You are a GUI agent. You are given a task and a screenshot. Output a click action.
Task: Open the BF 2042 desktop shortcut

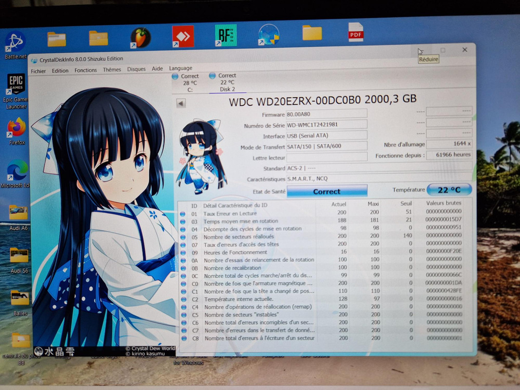[x=226, y=35]
